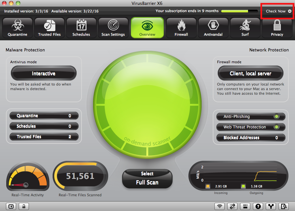Open the Privacy padlock tab
295x211 pixels.
277,28
